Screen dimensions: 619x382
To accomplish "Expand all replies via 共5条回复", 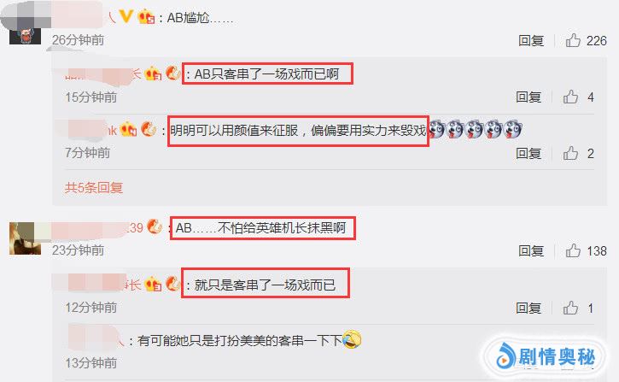I will pyautogui.click(x=94, y=187).
